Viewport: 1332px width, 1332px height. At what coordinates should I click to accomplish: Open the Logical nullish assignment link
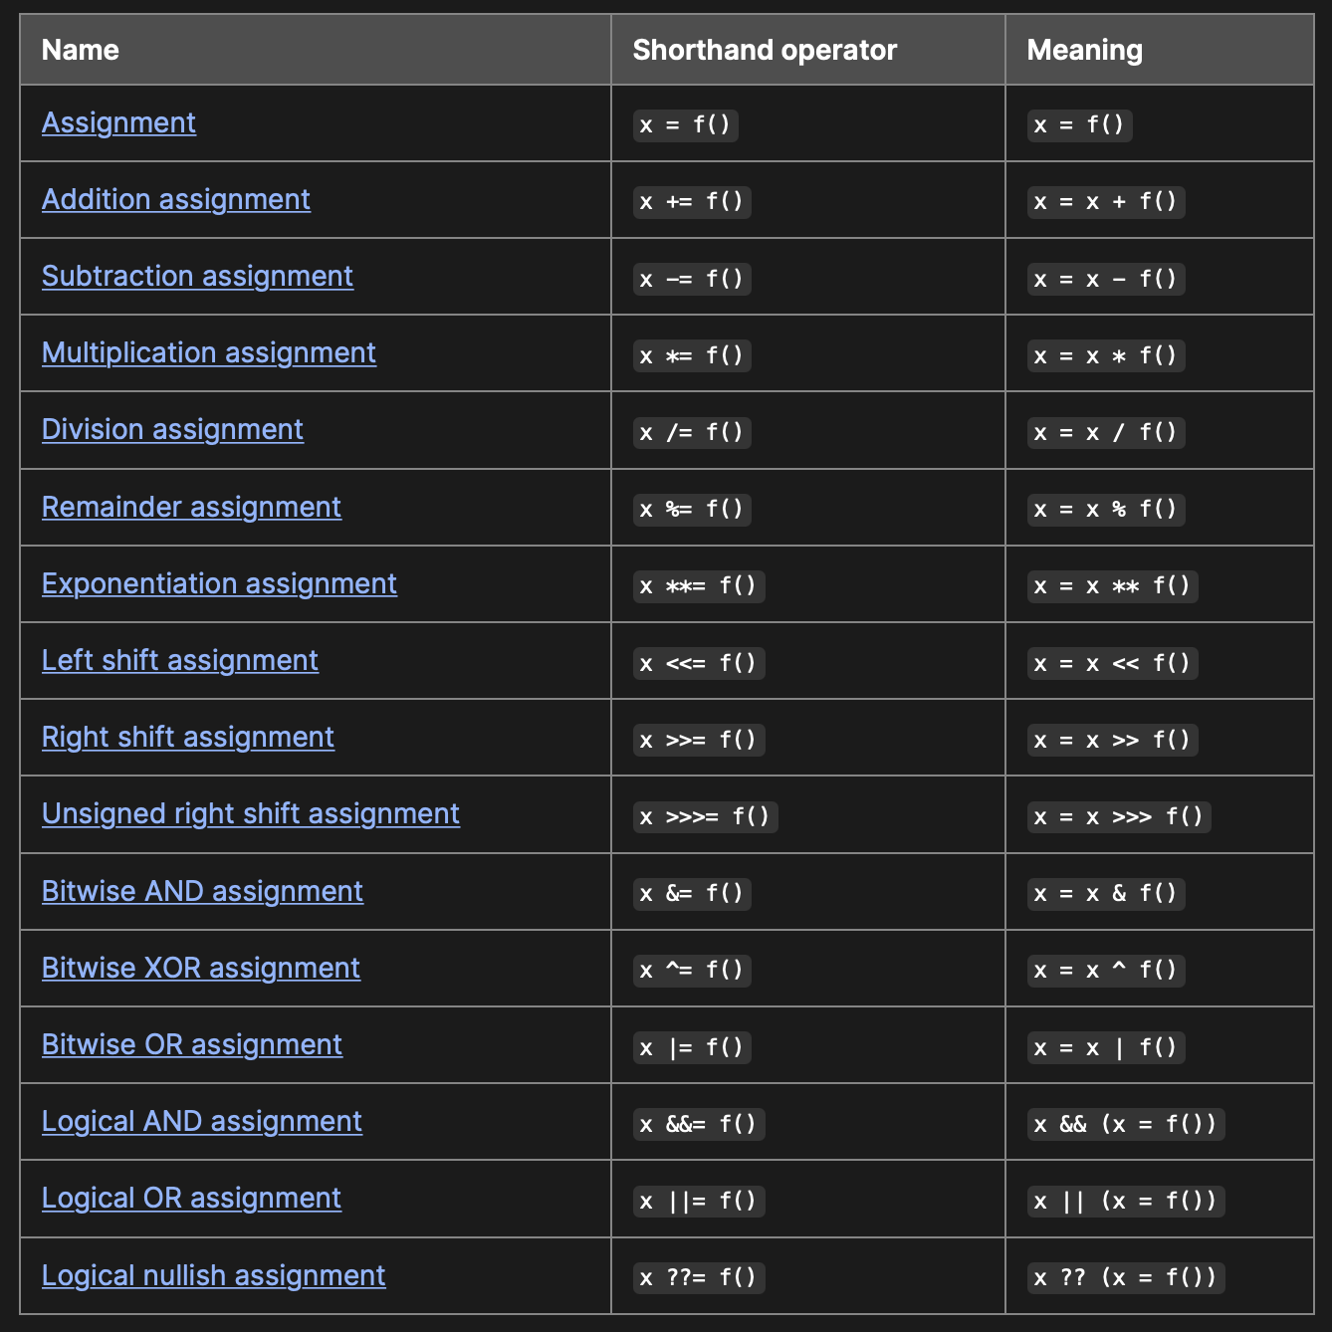pyautogui.click(x=213, y=1275)
